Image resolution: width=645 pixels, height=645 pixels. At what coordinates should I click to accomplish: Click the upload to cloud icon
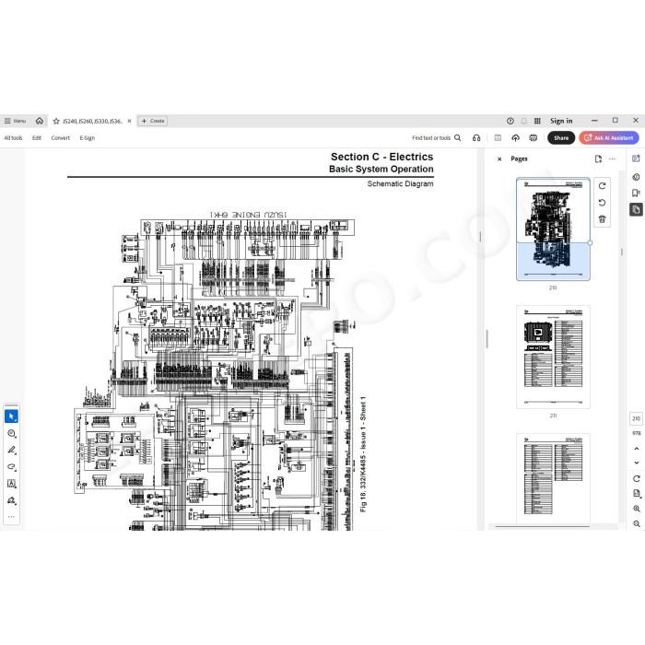(x=515, y=138)
